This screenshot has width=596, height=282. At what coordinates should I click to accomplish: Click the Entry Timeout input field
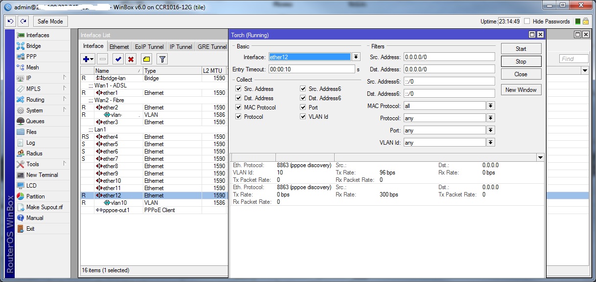coord(311,69)
